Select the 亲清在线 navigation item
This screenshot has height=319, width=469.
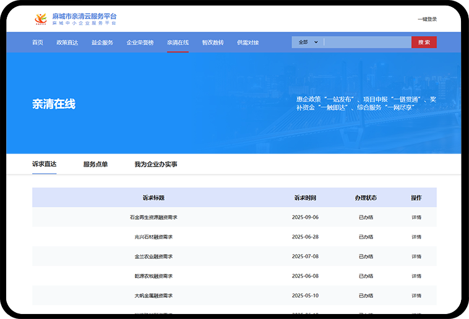tap(178, 43)
